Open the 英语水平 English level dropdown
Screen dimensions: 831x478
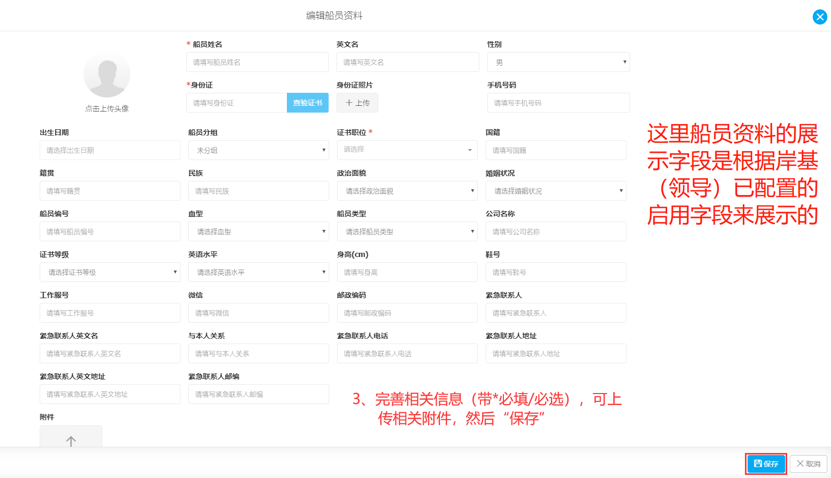pyautogui.click(x=259, y=272)
